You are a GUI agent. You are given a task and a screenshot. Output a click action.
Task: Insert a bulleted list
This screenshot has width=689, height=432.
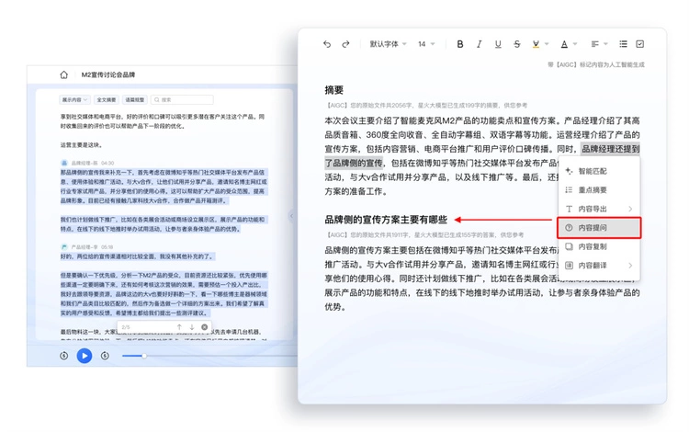point(623,44)
